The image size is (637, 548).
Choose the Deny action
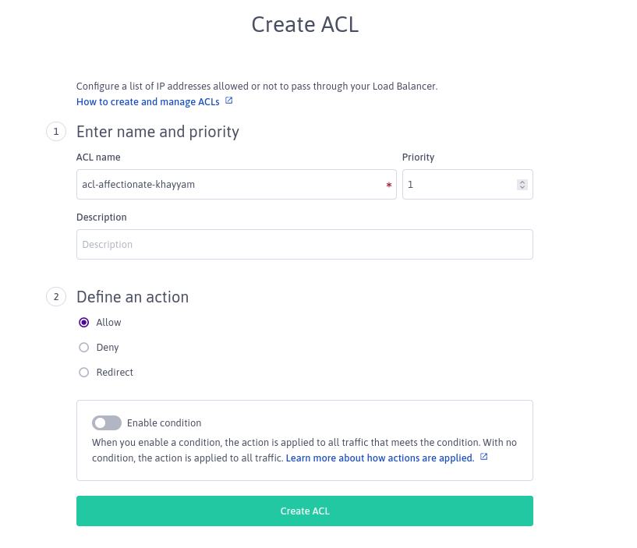[x=84, y=348]
